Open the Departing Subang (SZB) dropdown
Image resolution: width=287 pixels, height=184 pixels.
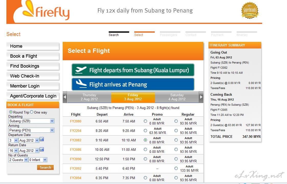31,121
